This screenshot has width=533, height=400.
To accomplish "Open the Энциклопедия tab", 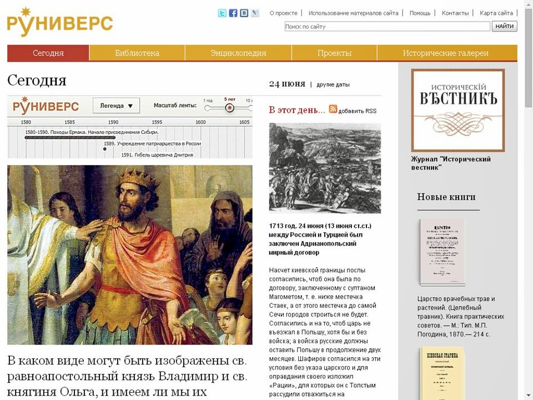I will click(x=238, y=53).
